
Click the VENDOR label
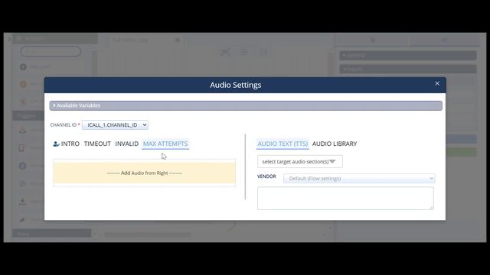tap(266, 176)
